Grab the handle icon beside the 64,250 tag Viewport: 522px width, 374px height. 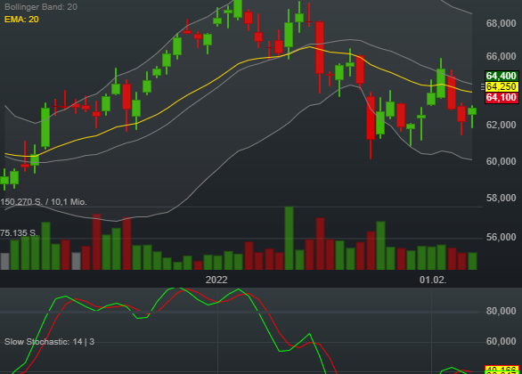(x=483, y=87)
